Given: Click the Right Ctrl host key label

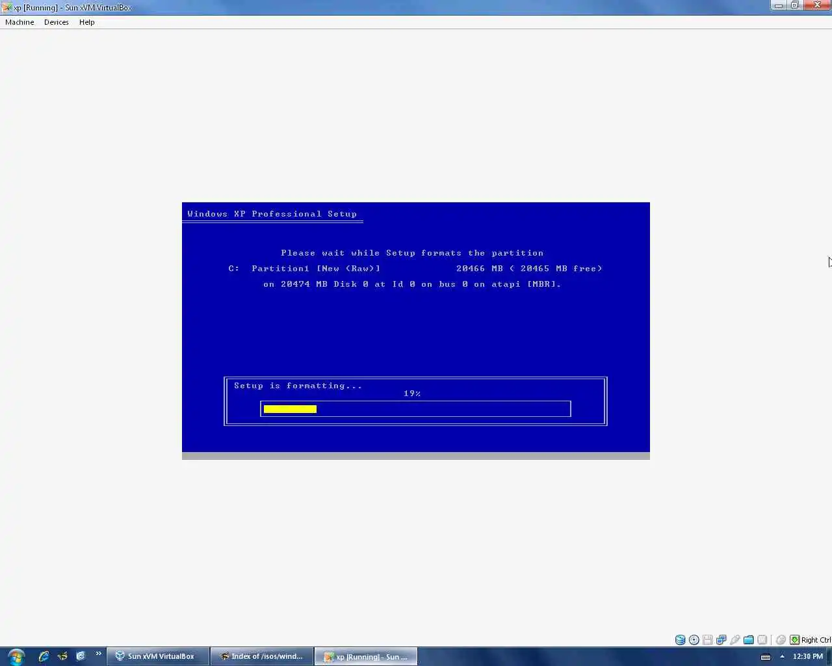Looking at the screenshot, I should (x=816, y=640).
